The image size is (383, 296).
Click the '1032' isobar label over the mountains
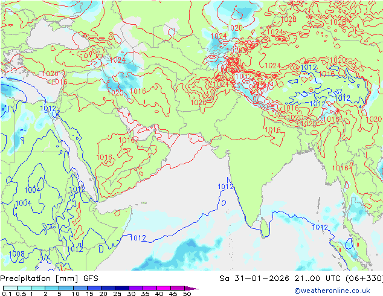243,77
